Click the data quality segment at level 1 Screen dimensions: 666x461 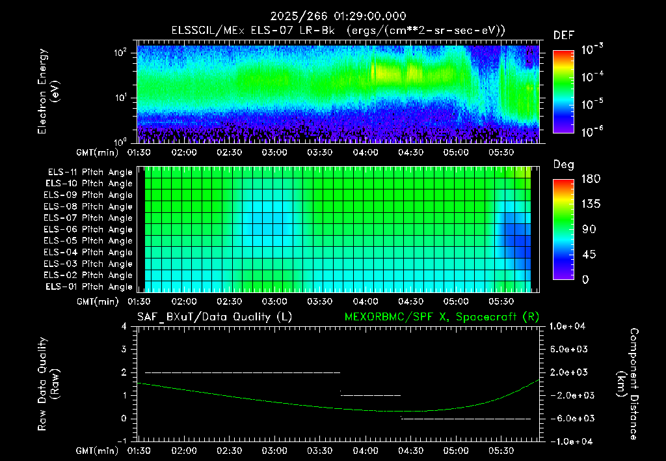click(x=370, y=395)
